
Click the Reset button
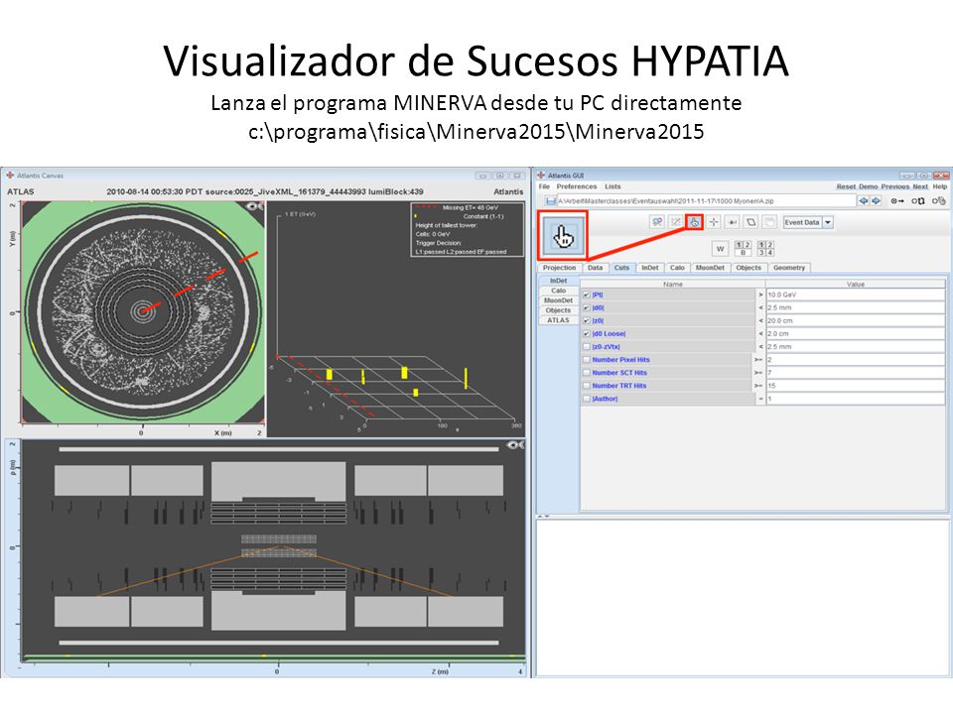[846, 187]
